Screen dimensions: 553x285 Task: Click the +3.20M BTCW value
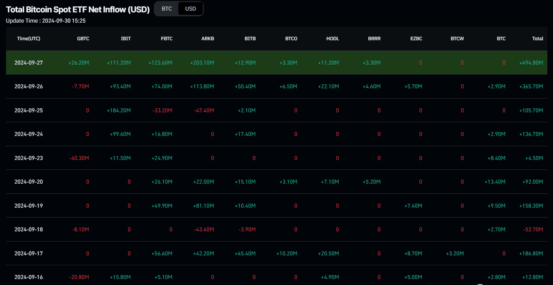455,253
